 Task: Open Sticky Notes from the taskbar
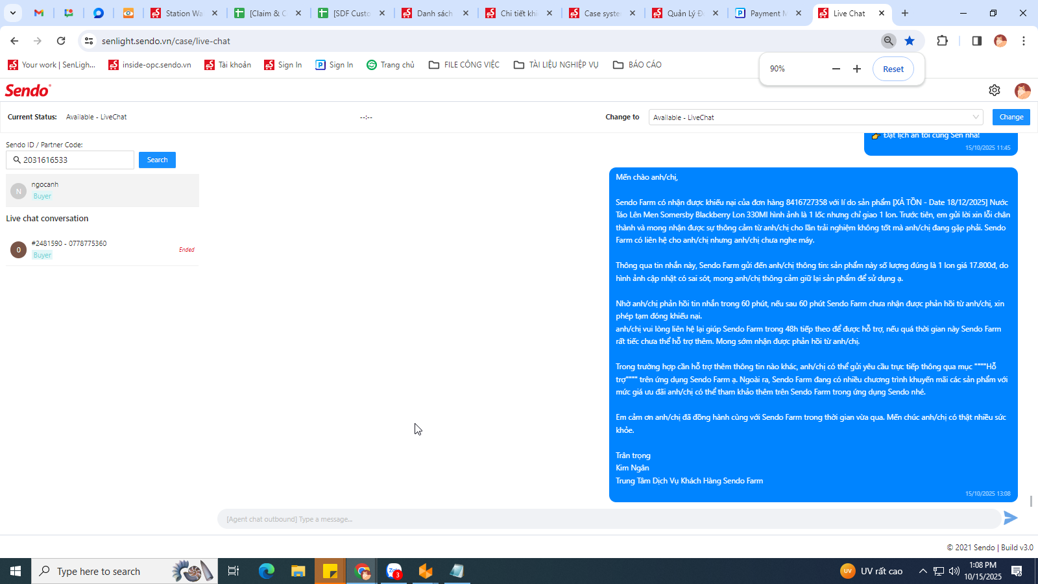330,571
